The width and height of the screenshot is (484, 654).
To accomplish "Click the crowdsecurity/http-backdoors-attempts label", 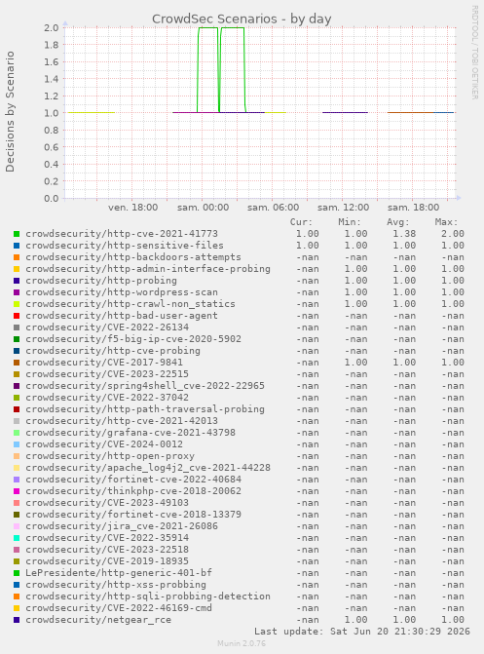I will pos(133,257).
